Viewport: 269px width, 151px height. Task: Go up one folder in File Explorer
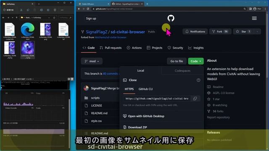tap(16, 18)
